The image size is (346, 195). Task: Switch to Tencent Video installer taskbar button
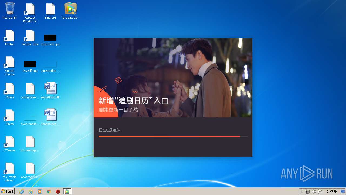click(67, 191)
